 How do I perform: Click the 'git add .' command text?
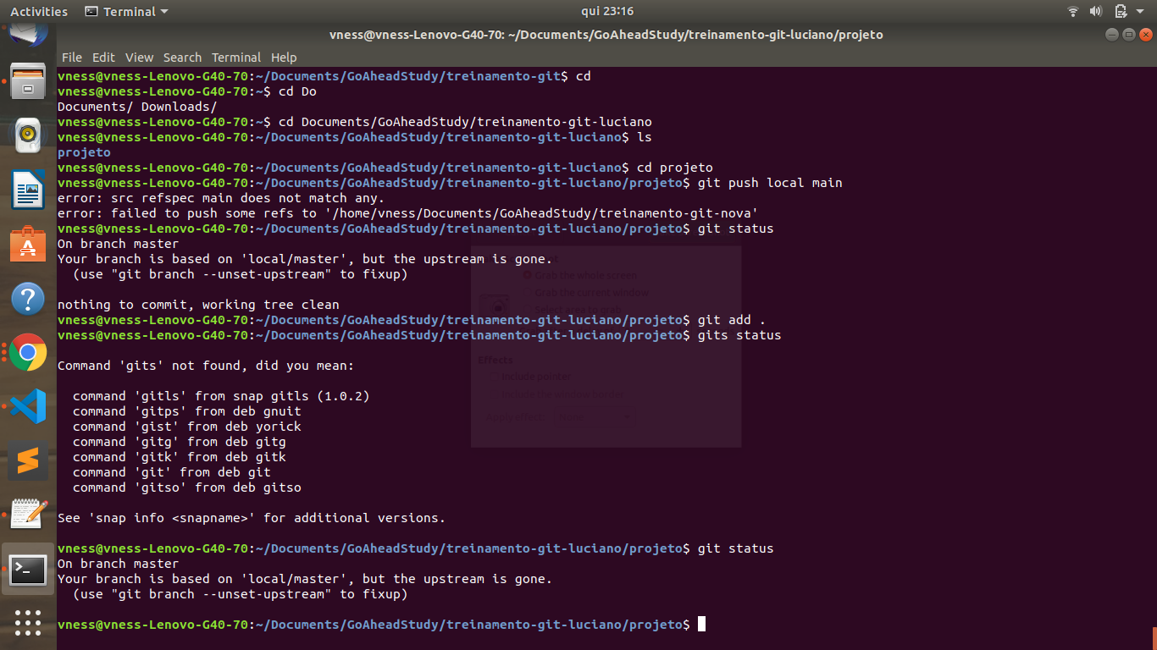click(x=732, y=320)
